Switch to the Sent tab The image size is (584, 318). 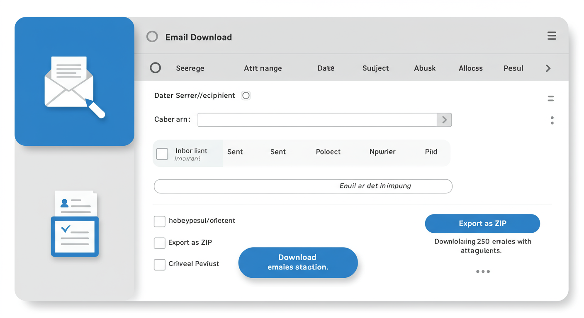pos(235,152)
